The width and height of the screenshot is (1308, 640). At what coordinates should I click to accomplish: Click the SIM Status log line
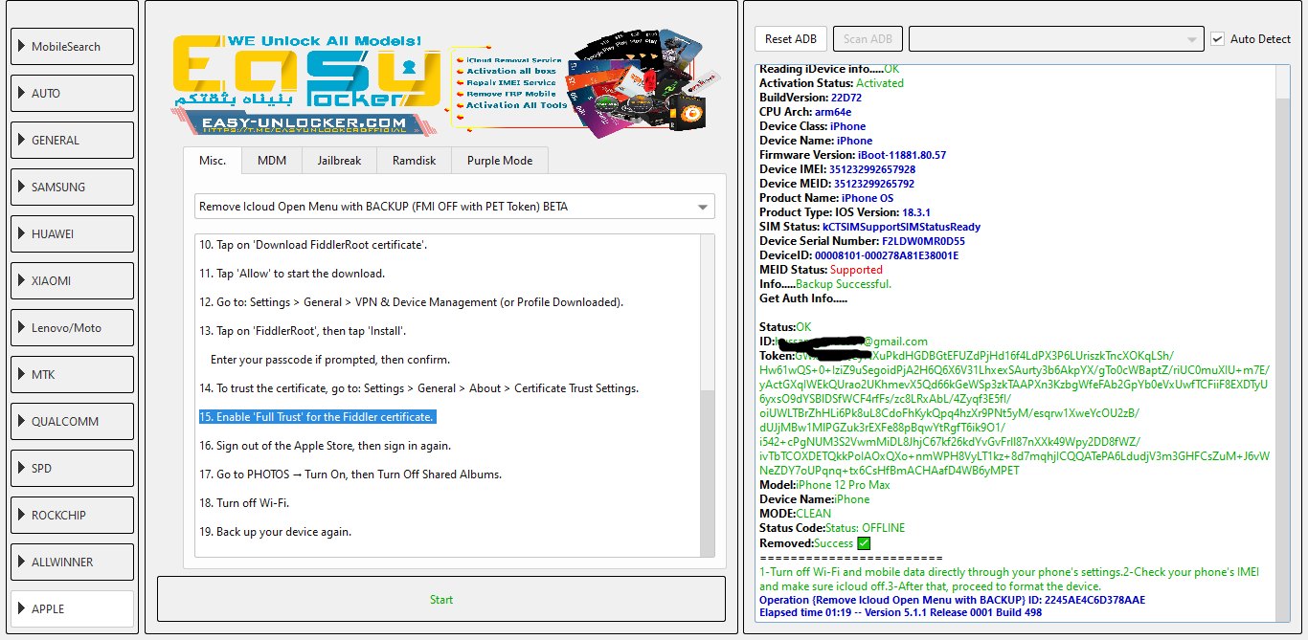[x=869, y=227]
